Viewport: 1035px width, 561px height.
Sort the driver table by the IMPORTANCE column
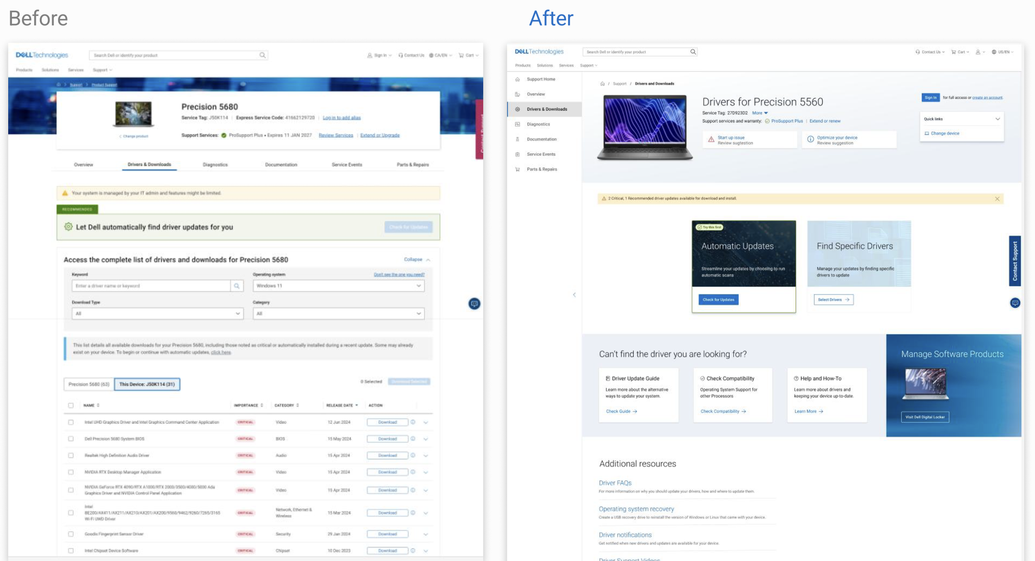click(248, 405)
